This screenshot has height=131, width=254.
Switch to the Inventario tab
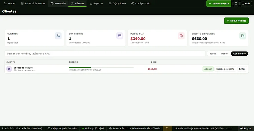tap(58, 3)
